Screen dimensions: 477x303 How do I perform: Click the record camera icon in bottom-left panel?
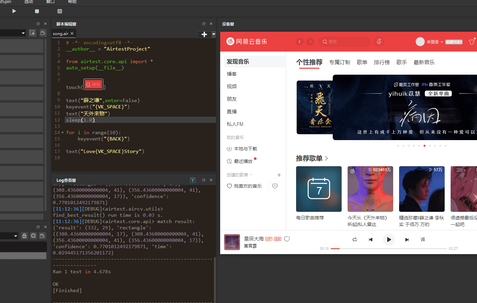(42, 236)
